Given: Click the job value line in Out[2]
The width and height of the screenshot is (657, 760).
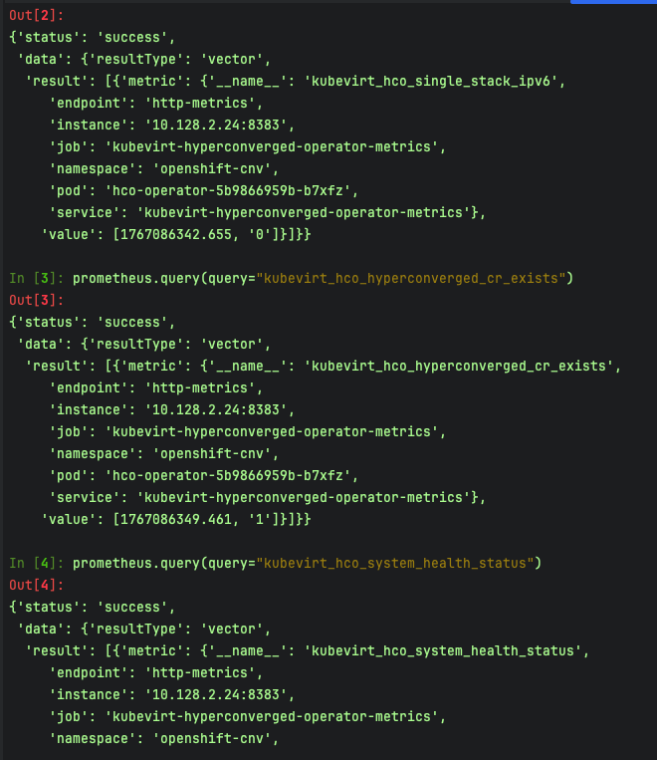Looking at the screenshot, I should point(246,146).
